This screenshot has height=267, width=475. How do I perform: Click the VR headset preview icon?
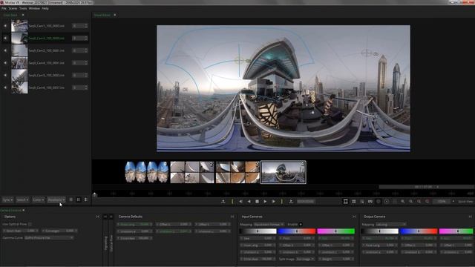tap(370, 201)
